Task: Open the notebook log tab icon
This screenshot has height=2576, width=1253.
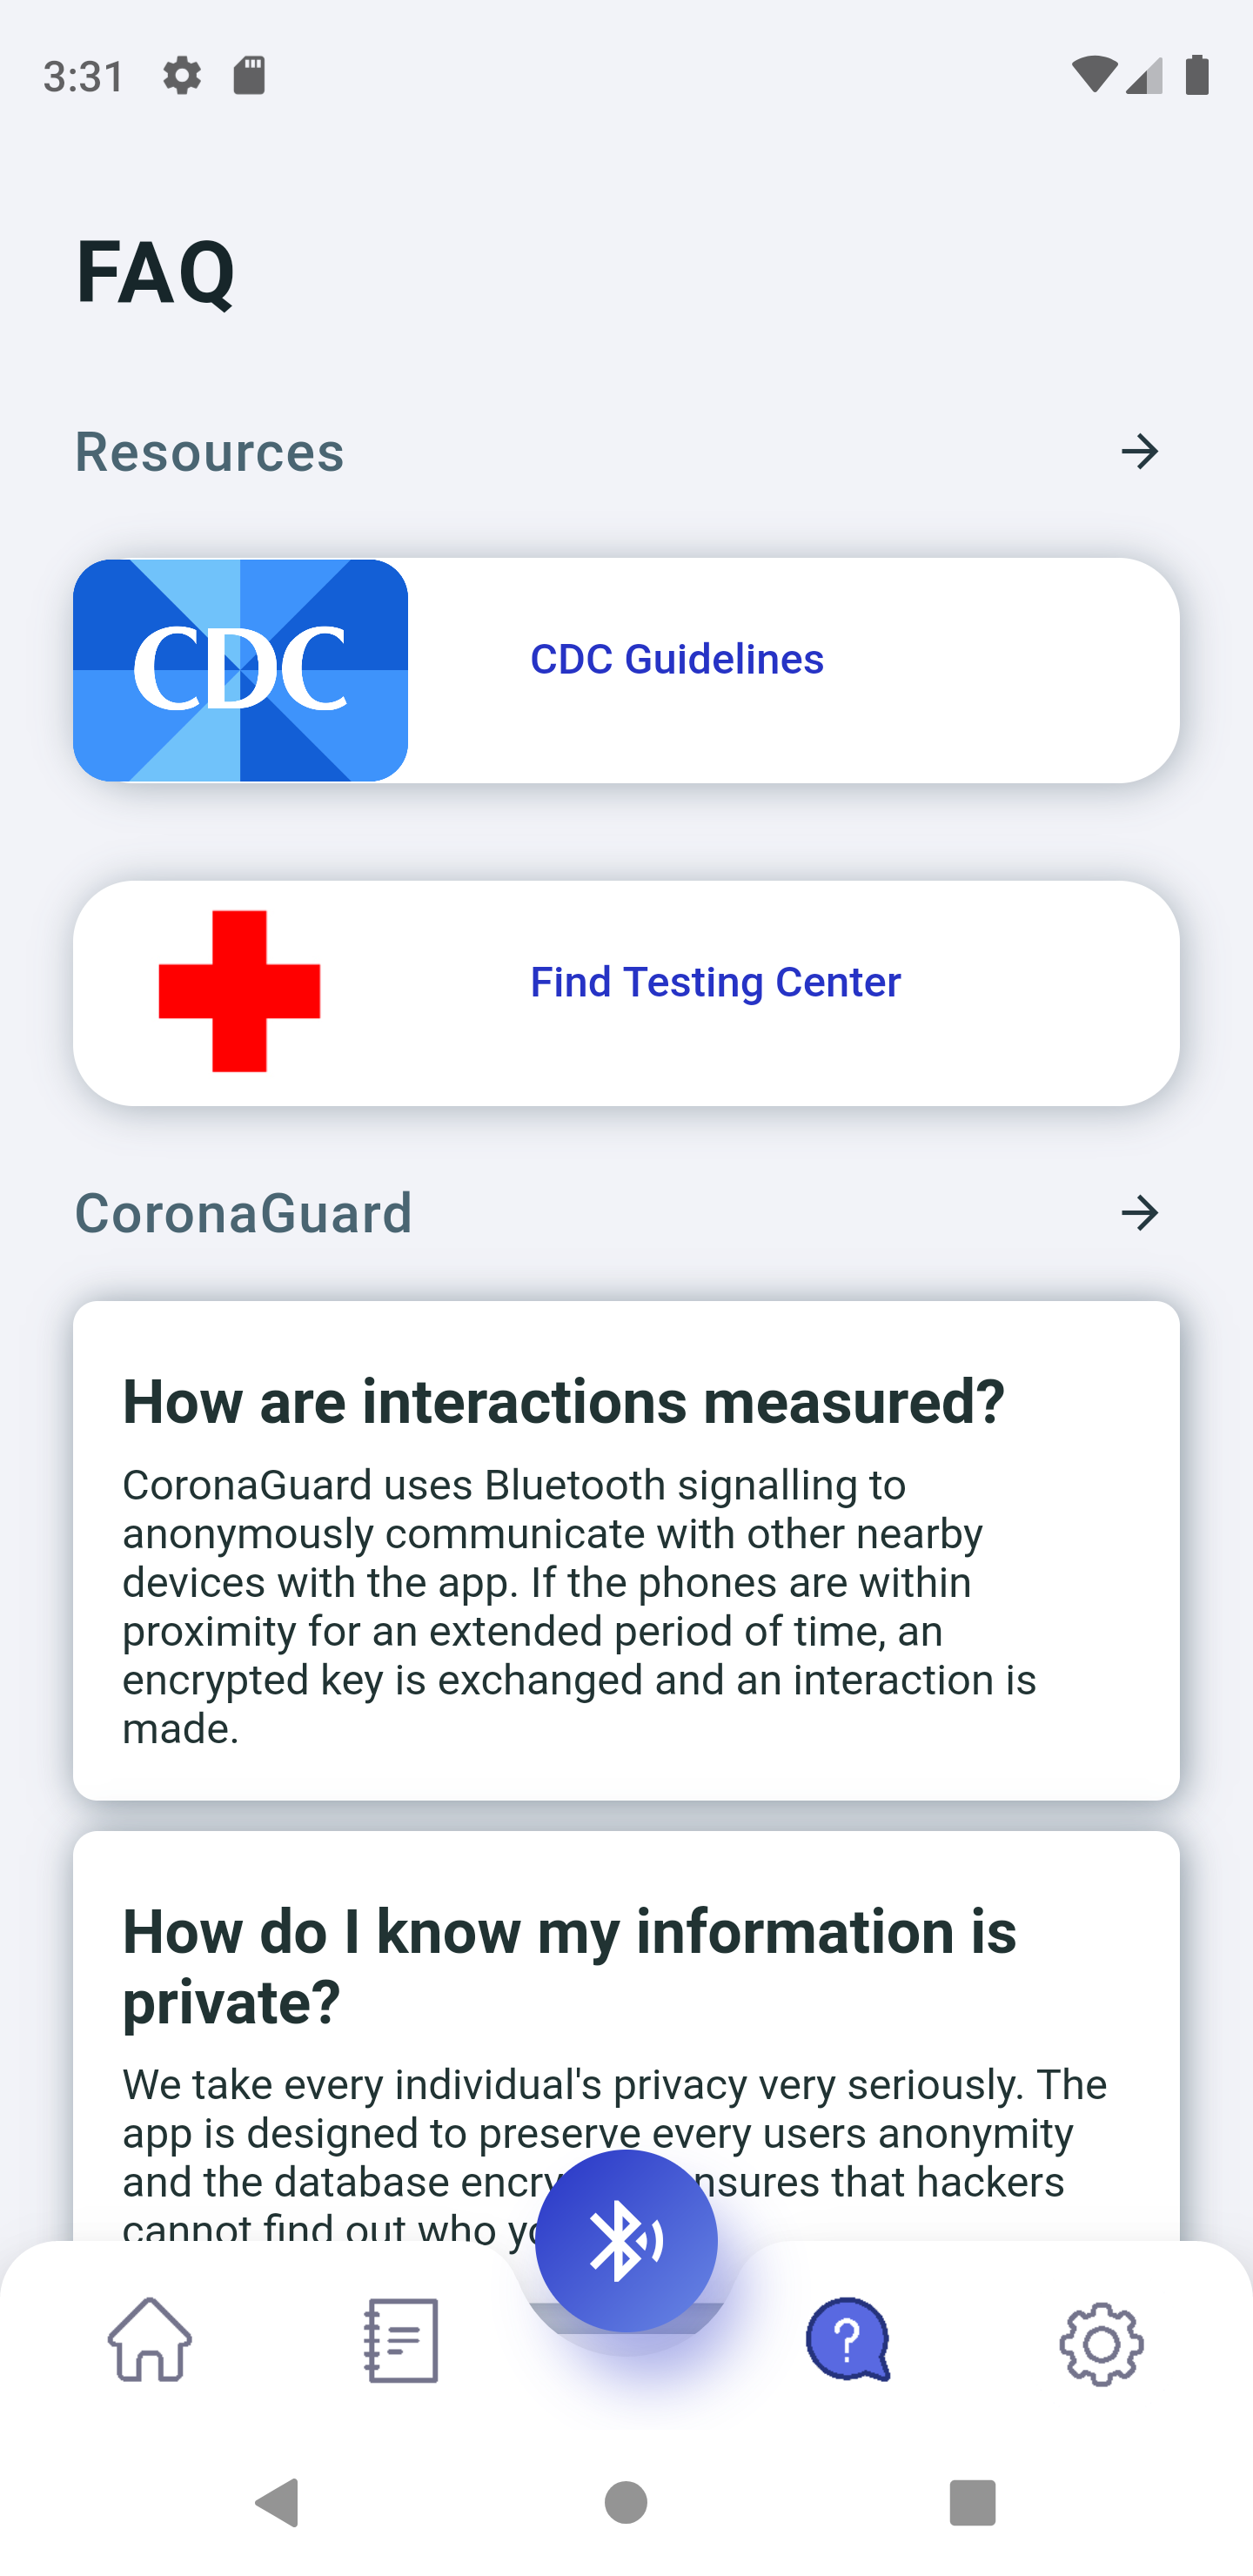Action: pos(401,2340)
